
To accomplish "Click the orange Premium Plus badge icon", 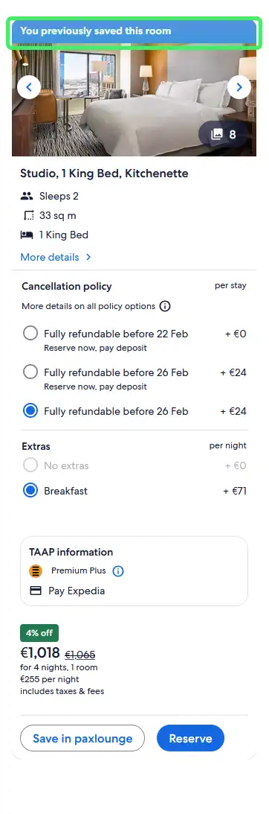I will click(36, 571).
